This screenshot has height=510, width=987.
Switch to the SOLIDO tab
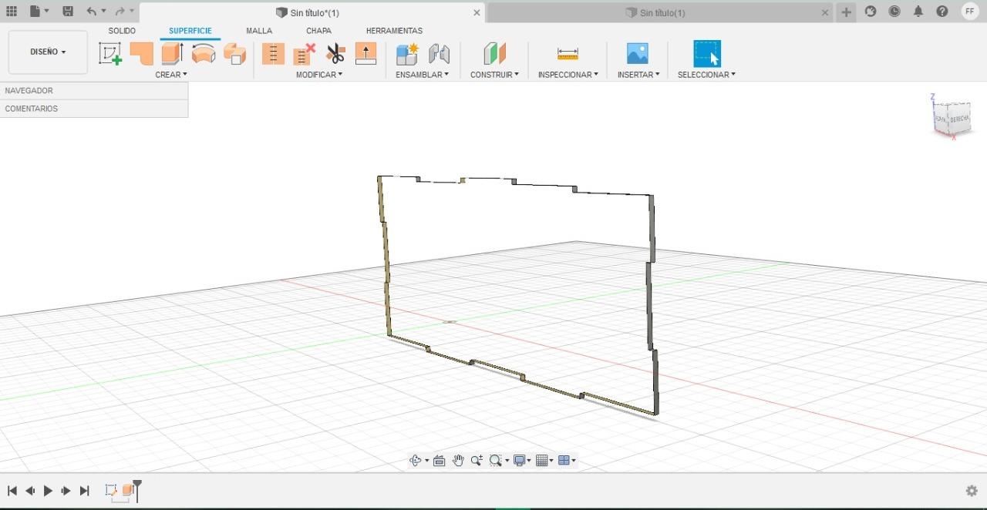[x=122, y=31]
